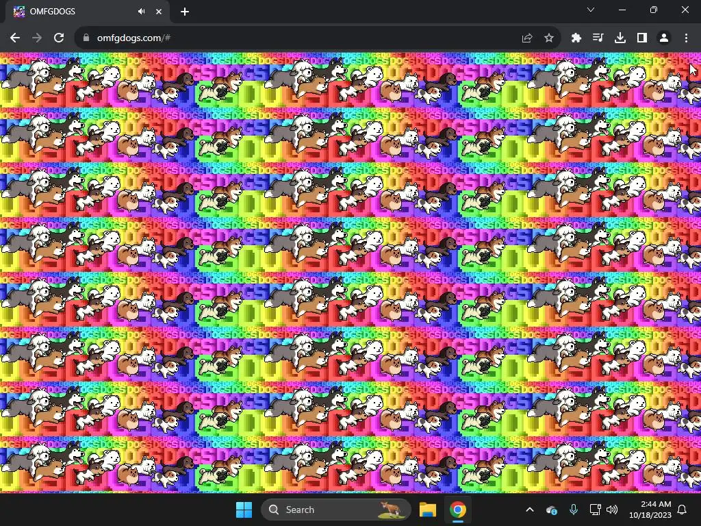
Task: Toggle the Chrome side panel
Action: point(642,38)
